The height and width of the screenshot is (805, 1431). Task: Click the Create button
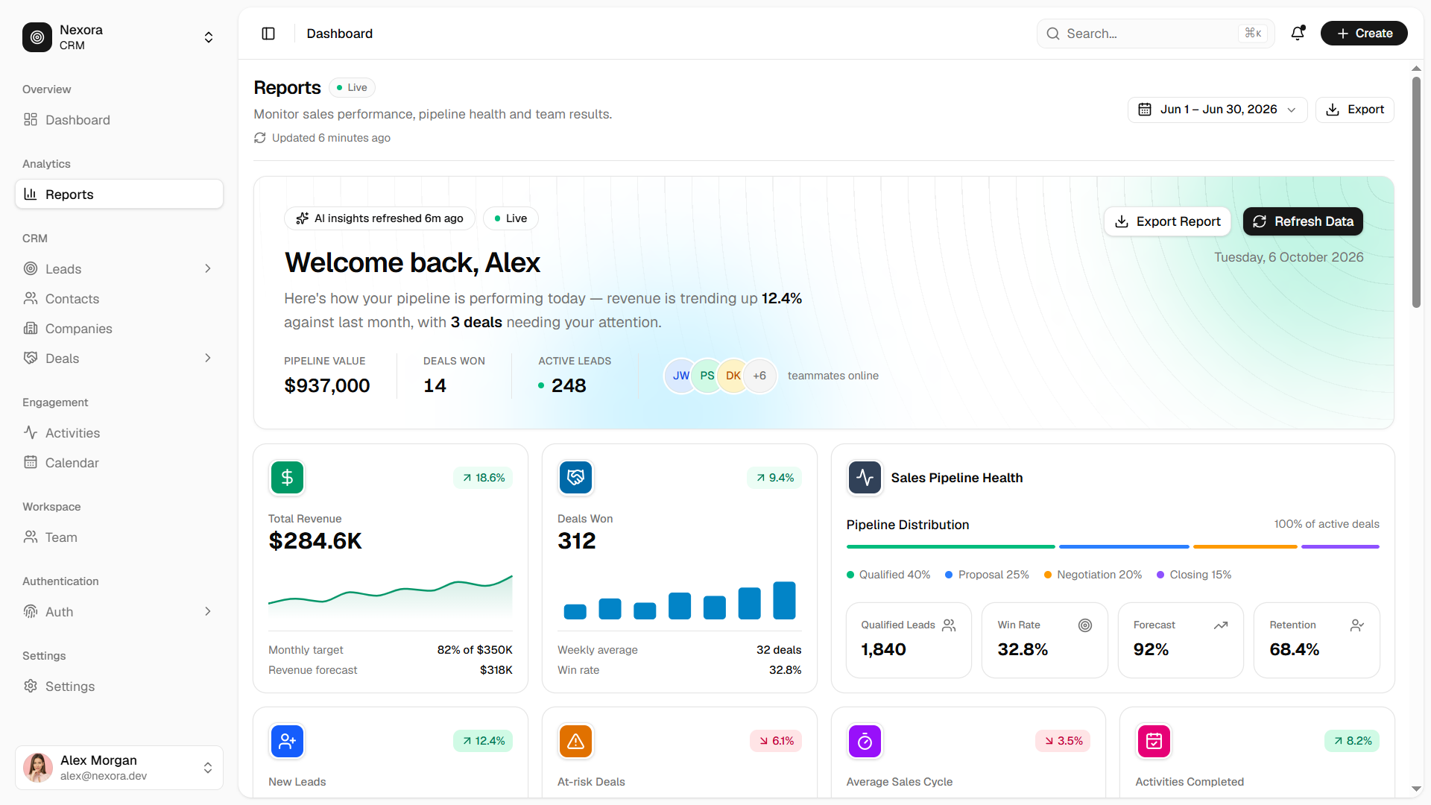(x=1364, y=34)
